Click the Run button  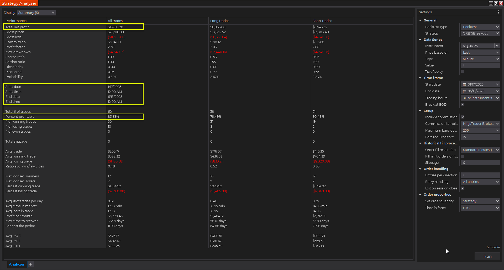pyautogui.click(x=487, y=256)
